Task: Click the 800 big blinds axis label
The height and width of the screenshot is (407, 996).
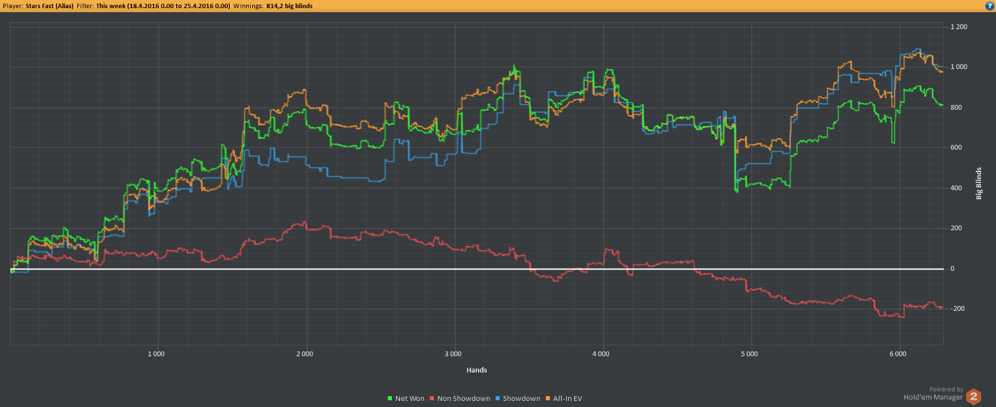Action: click(x=956, y=108)
